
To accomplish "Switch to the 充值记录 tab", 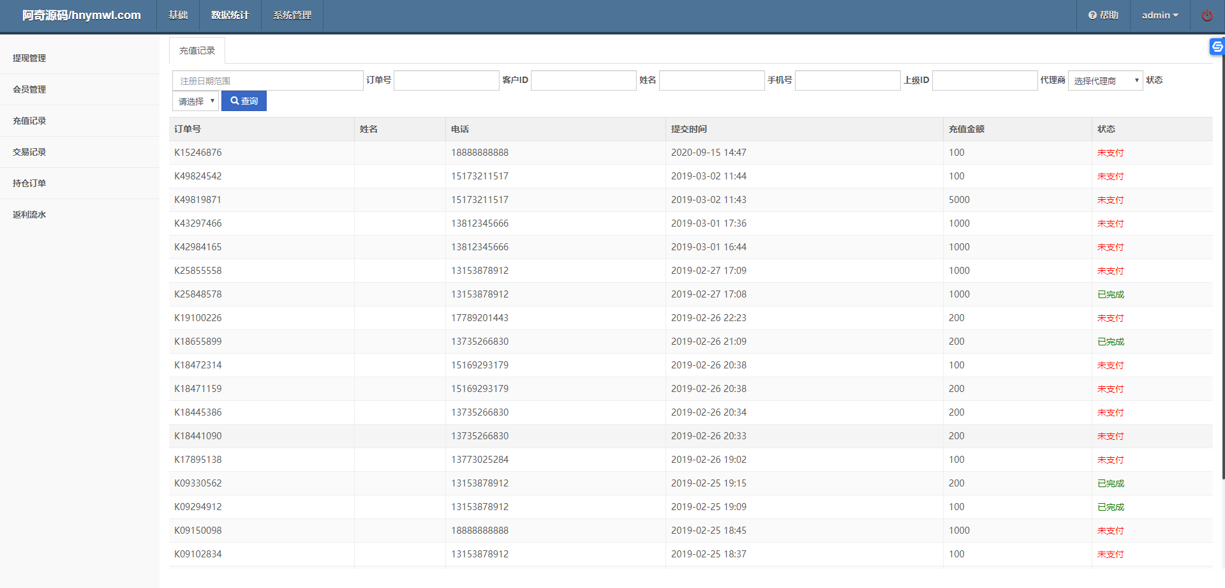I will 197,50.
